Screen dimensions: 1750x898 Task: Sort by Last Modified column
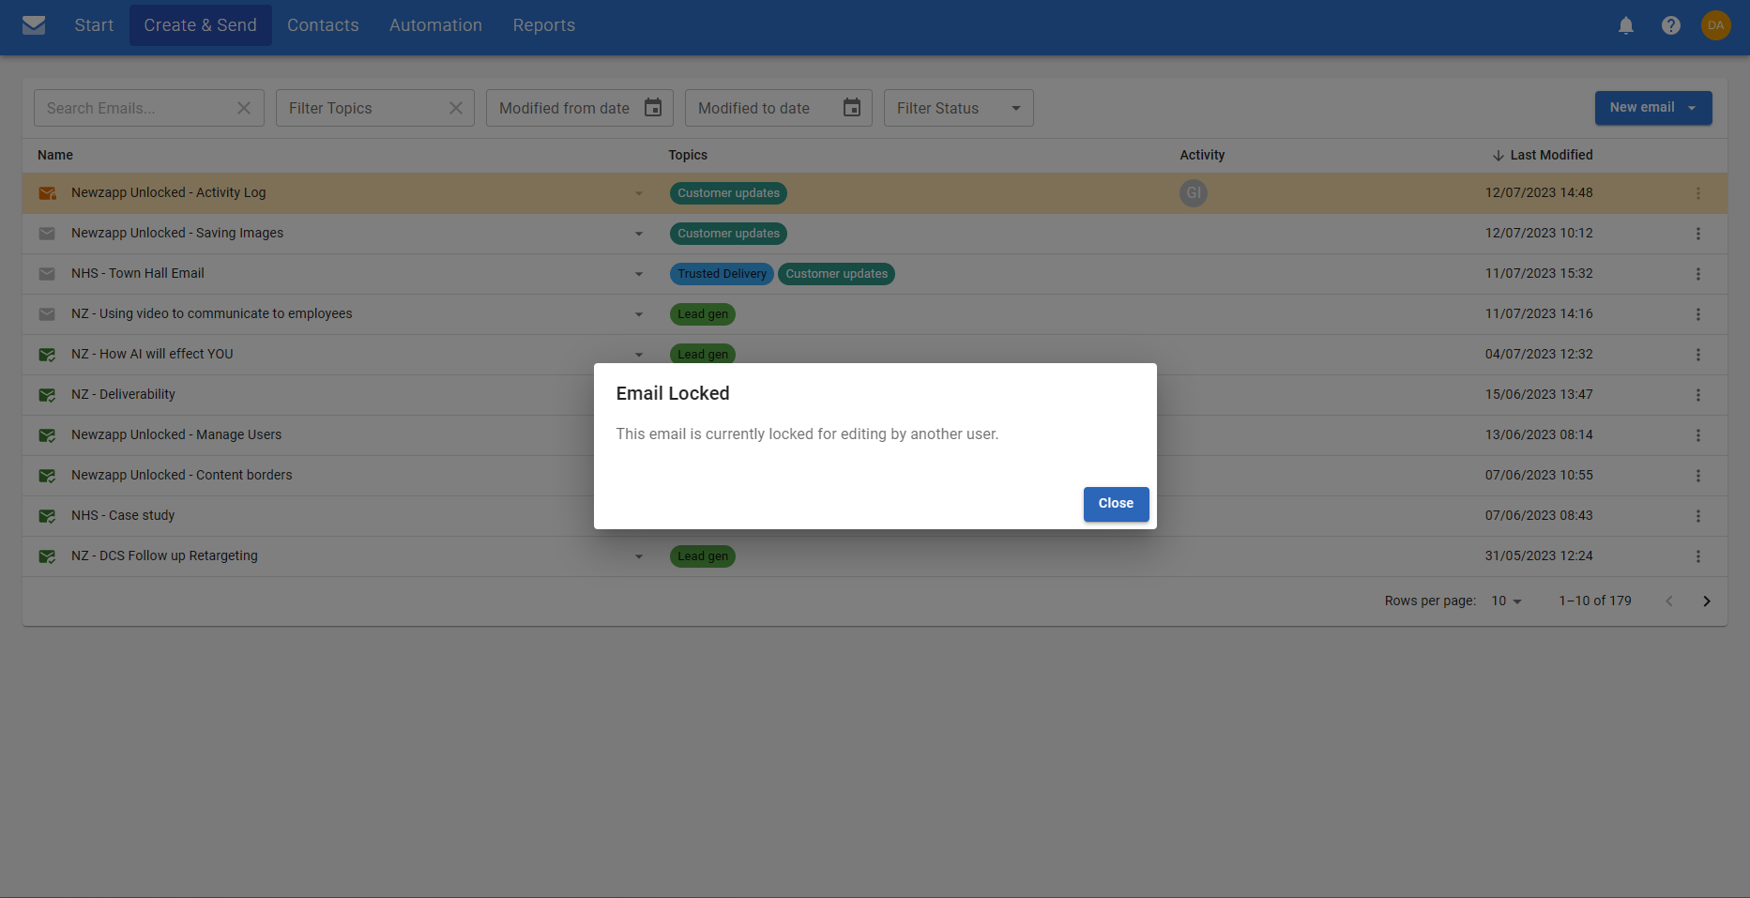[1550, 155]
